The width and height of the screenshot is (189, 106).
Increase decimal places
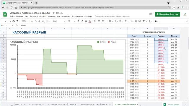pos(43,21)
